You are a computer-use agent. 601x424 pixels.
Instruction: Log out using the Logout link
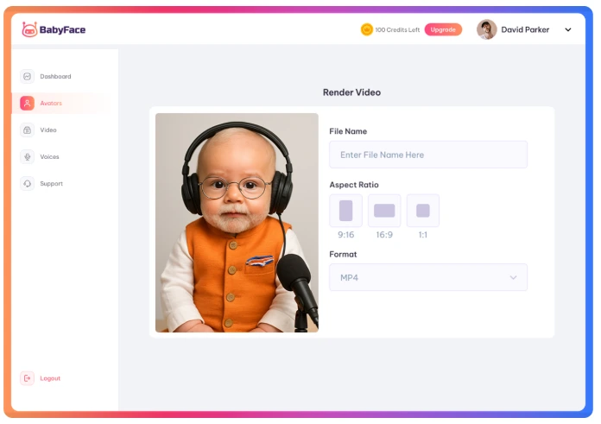tap(50, 378)
